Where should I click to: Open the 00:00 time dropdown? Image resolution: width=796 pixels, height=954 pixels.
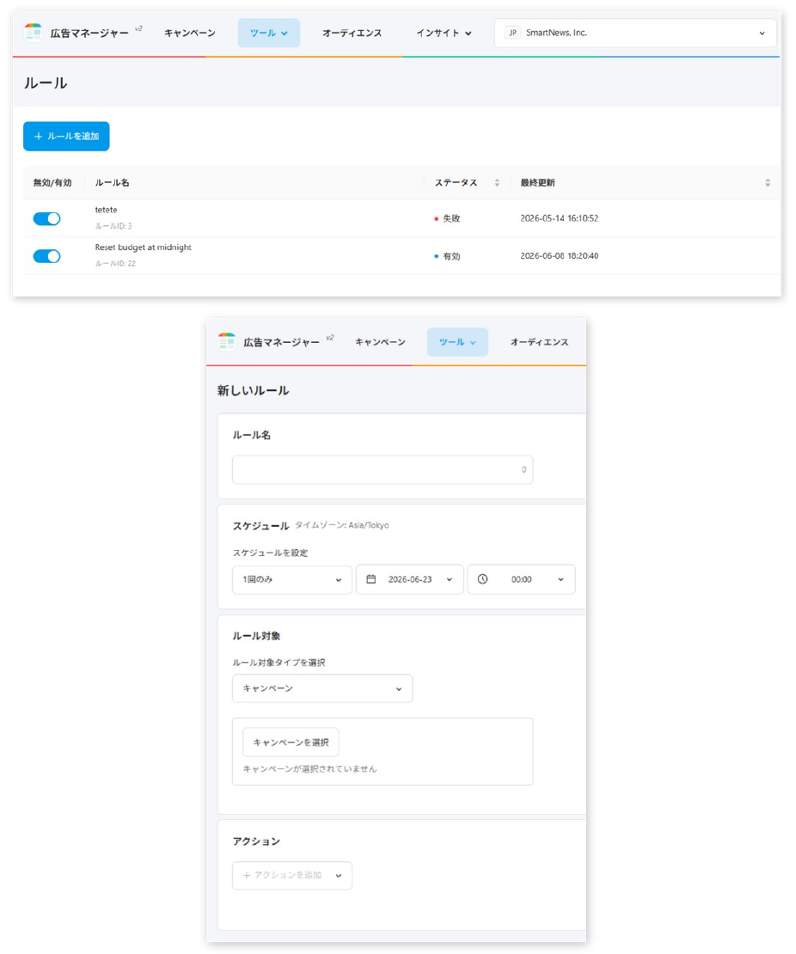(x=521, y=579)
